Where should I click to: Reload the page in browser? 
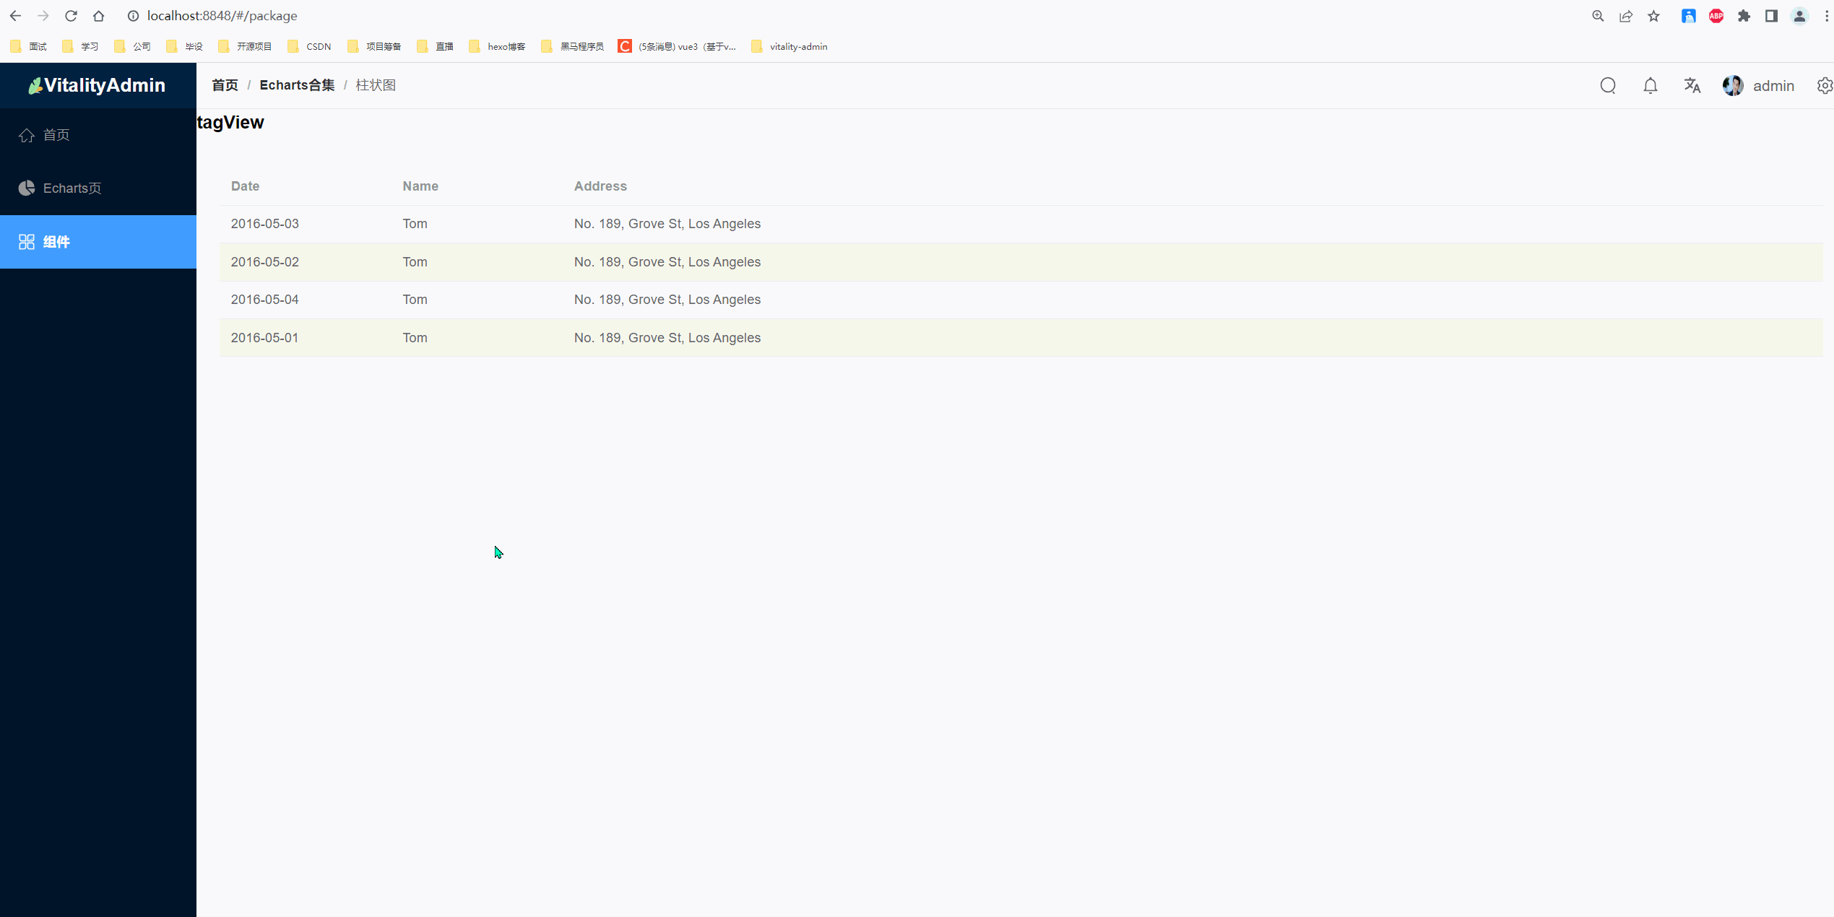tap(71, 16)
